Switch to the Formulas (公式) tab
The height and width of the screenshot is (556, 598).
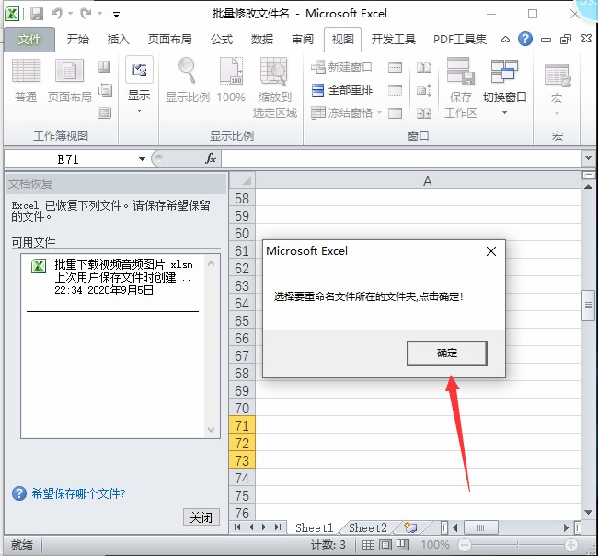click(x=222, y=39)
